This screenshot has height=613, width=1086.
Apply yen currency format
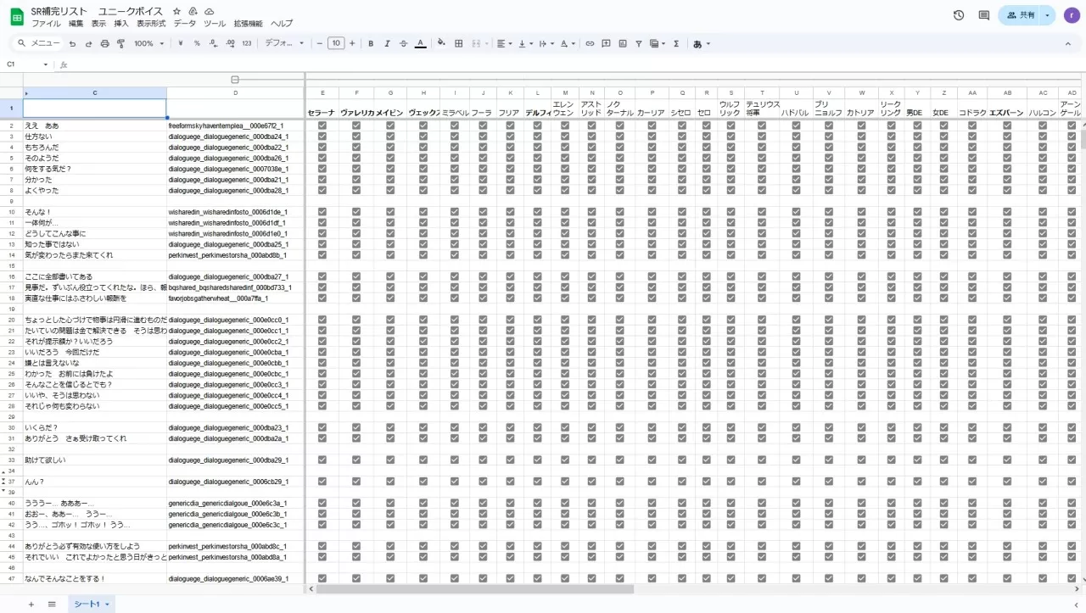[181, 43]
